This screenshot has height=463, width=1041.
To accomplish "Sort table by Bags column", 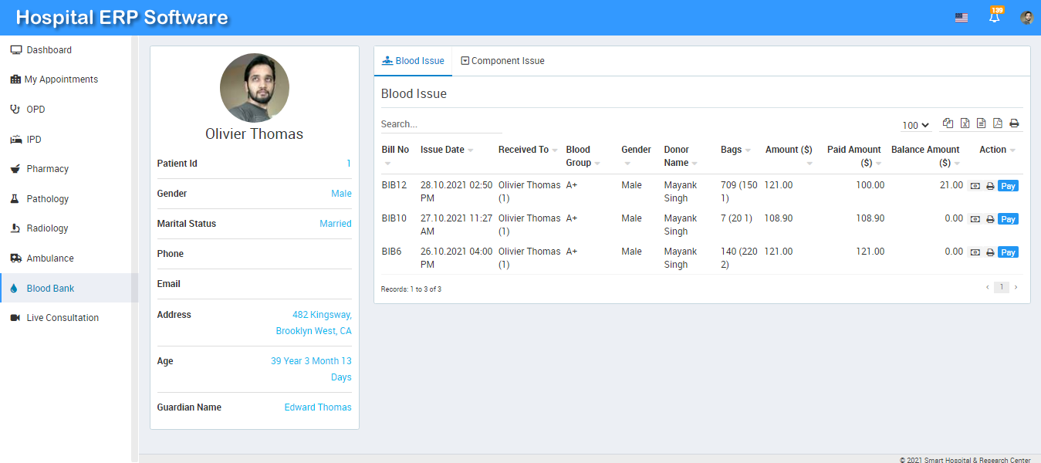I will point(735,150).
